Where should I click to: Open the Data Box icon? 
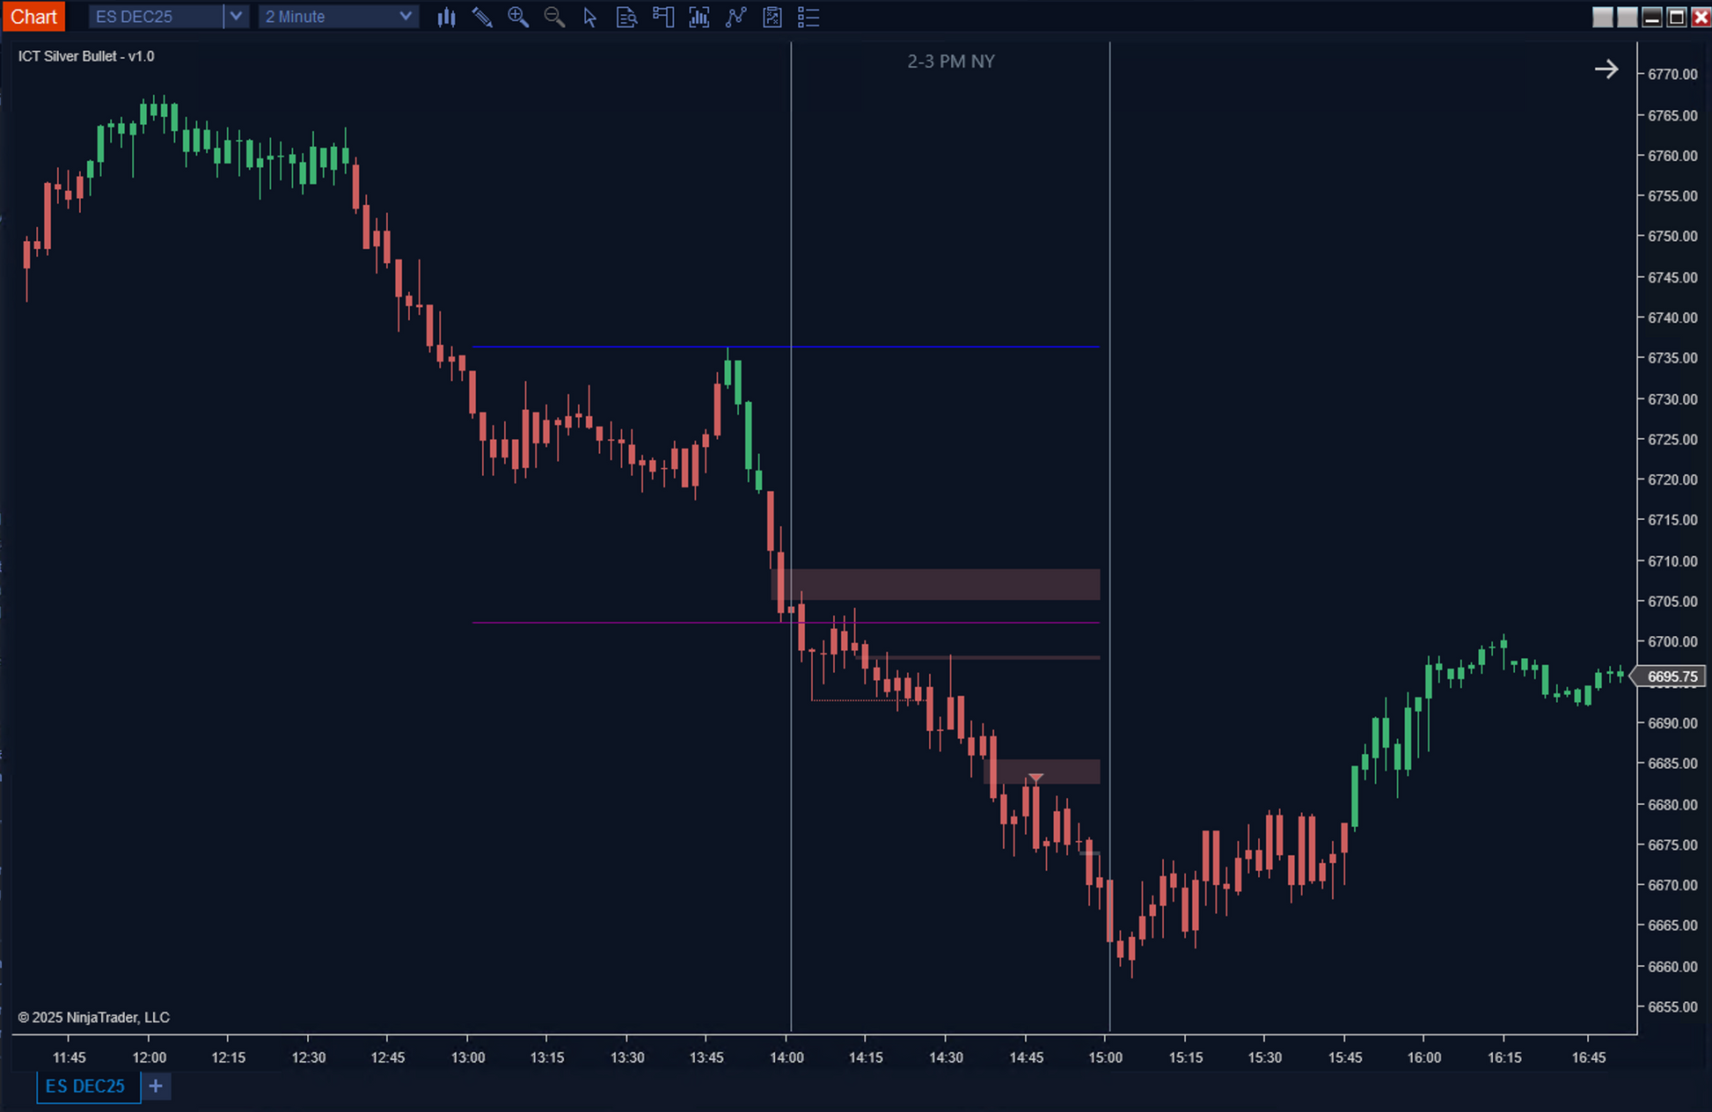pyautogui.click(x=626, y=17)
